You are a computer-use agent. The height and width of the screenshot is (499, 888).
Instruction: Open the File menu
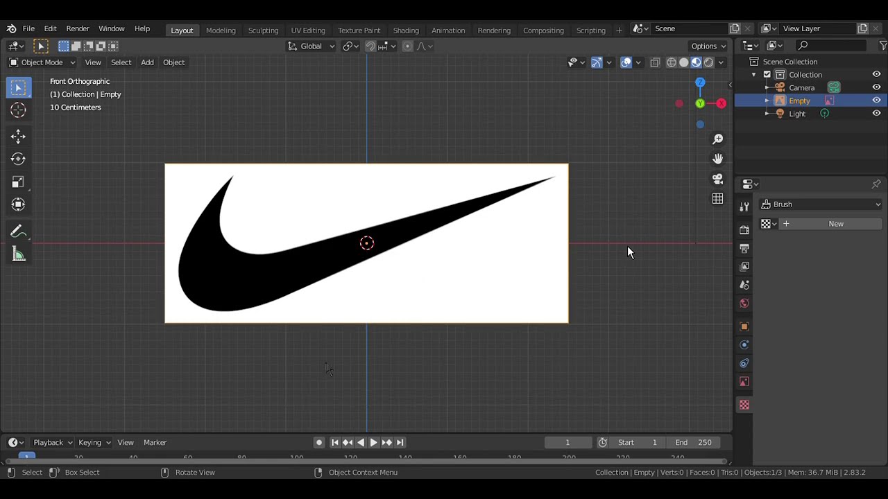point(28,29)
